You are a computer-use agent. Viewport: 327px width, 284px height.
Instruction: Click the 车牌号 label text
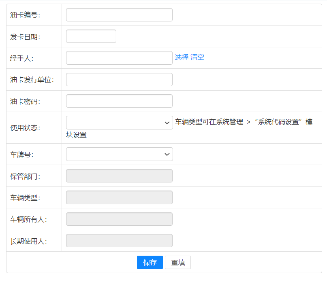click(22, 155)
